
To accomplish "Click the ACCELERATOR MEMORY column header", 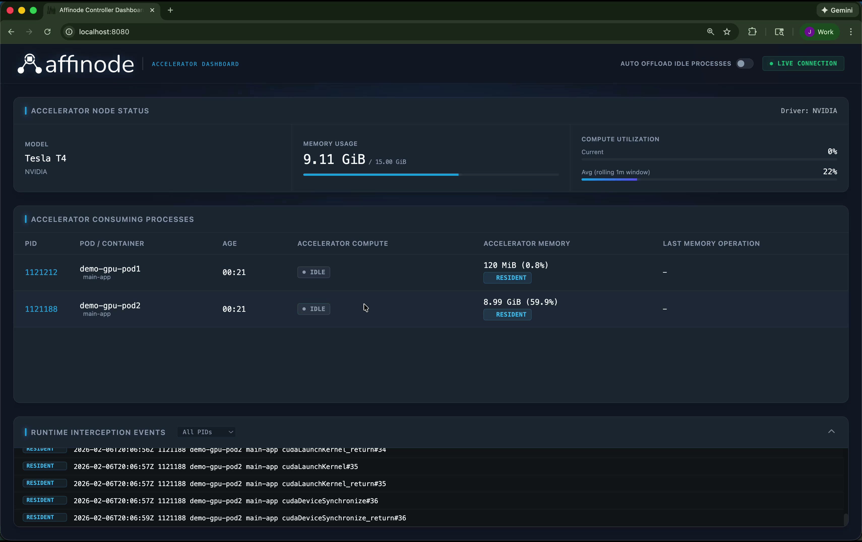I will coord(527,244).
